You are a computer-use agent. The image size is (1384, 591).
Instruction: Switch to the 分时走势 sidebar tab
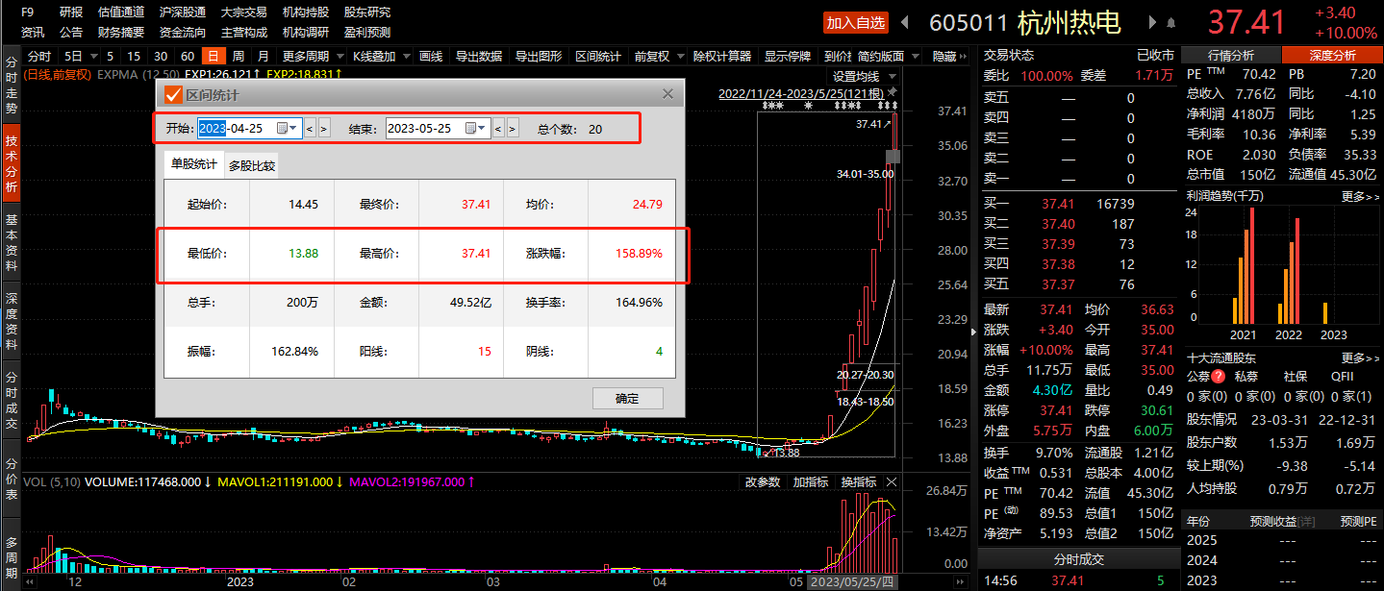(12, 85)
